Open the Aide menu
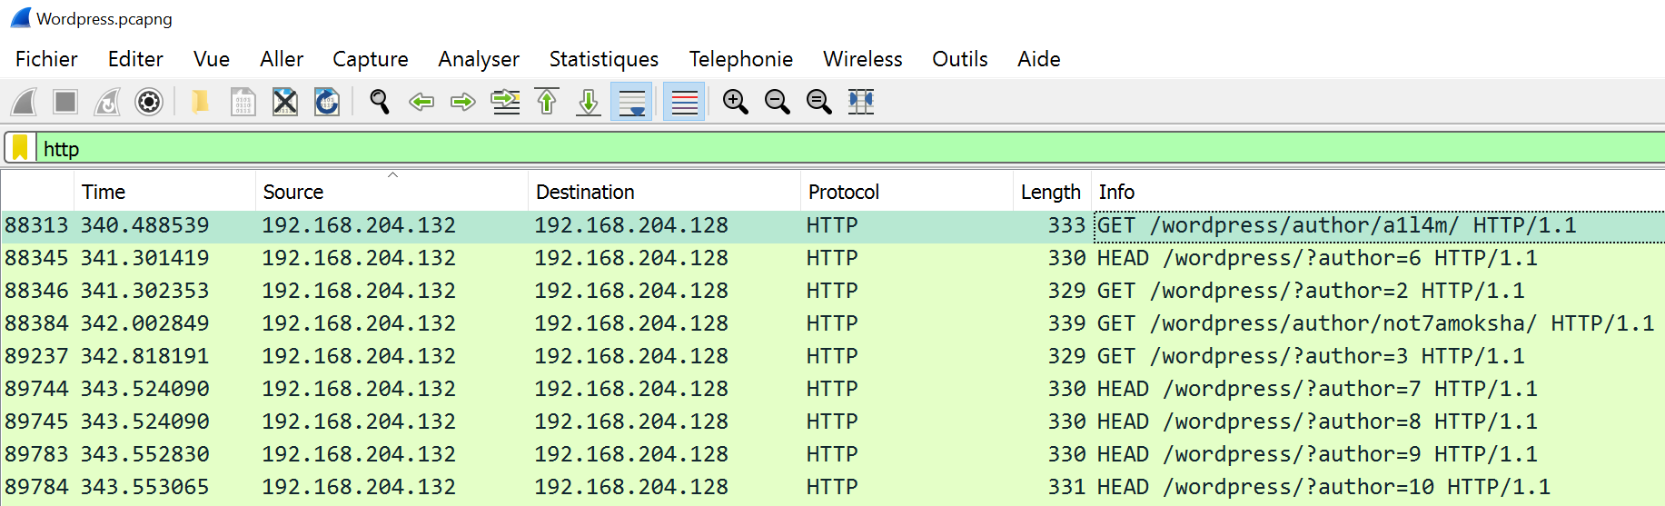Viewport: 1665px width, 506px height. click(1039, 59)
